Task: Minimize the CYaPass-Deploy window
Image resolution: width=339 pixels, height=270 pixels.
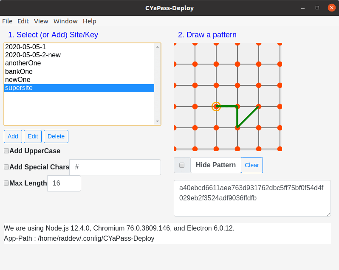Action: pos(302,8)
